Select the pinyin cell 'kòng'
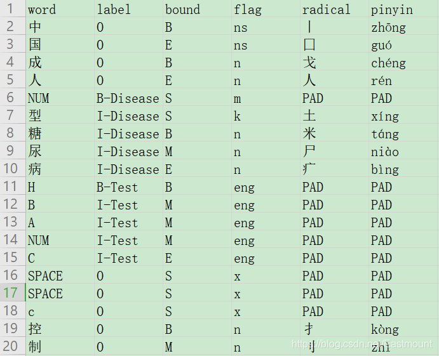This screenshot has height=356, width=439. click(x=385, y=329)
